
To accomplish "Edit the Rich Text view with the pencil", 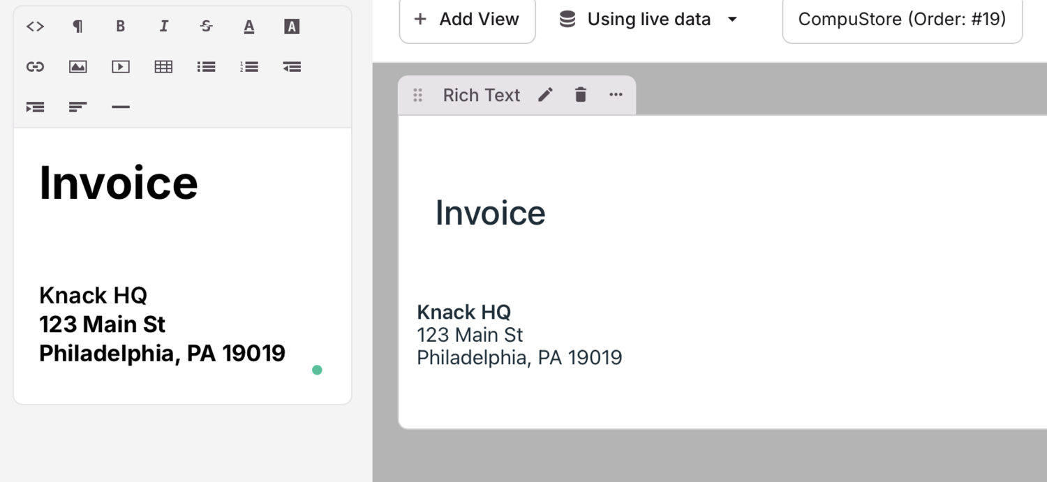I will 545,95.
